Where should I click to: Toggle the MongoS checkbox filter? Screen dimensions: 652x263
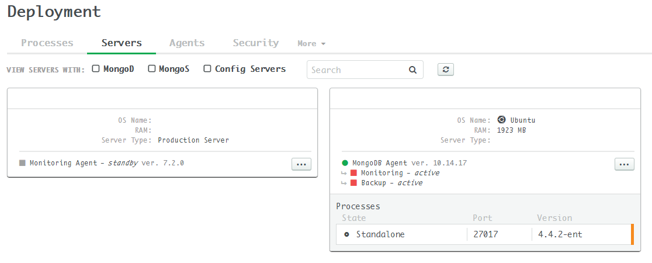pos(152,68)
